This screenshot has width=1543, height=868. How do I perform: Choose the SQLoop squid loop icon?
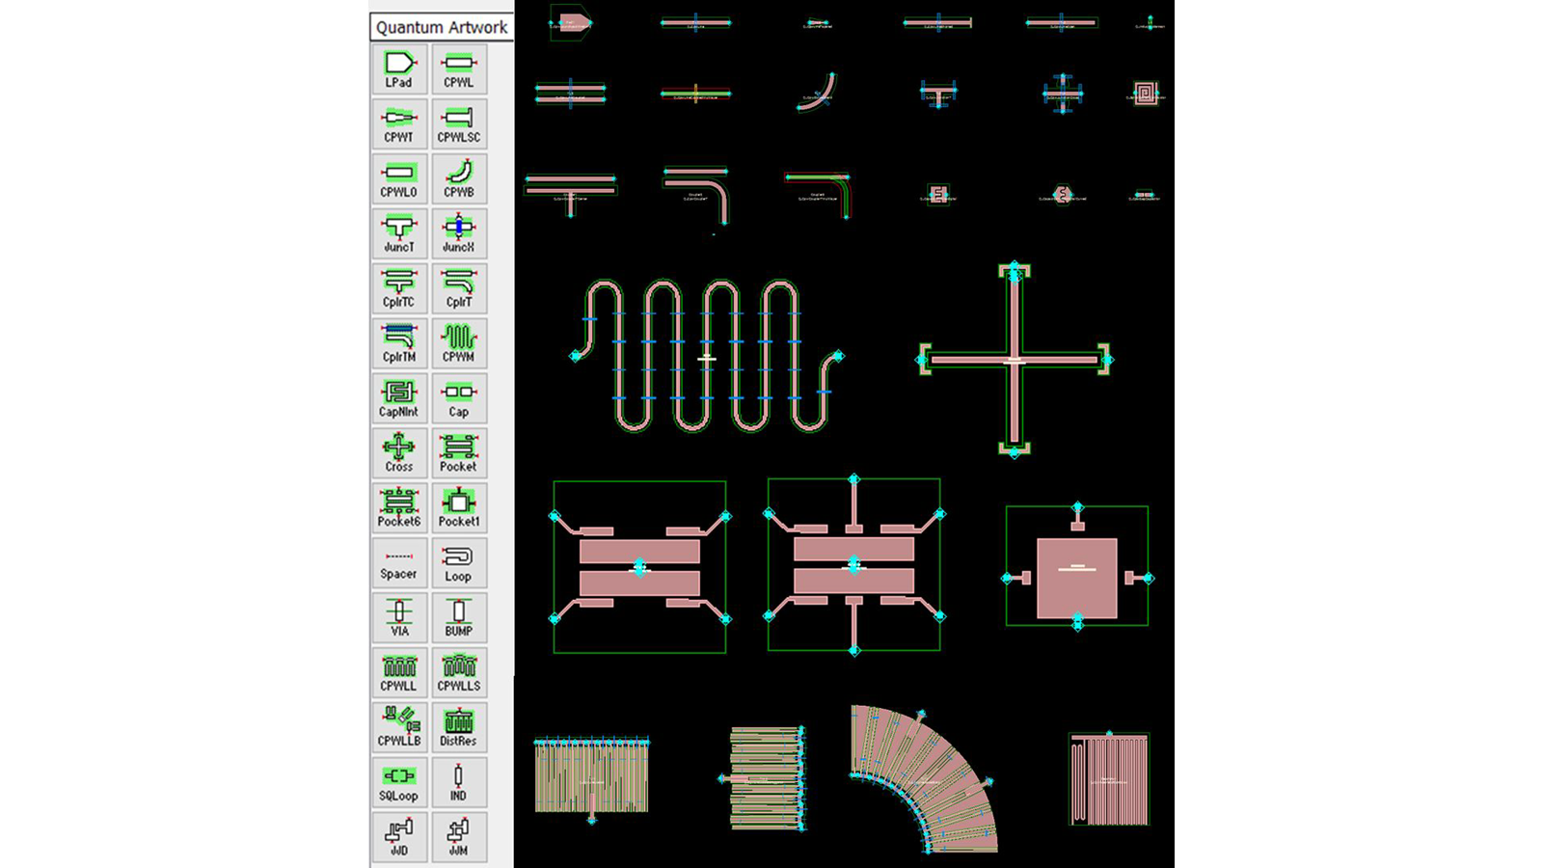(399, 779)
